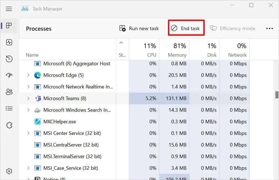Click Efficiency mode button
This screenshot has height=180, width=279.
[x=232, y=28]
